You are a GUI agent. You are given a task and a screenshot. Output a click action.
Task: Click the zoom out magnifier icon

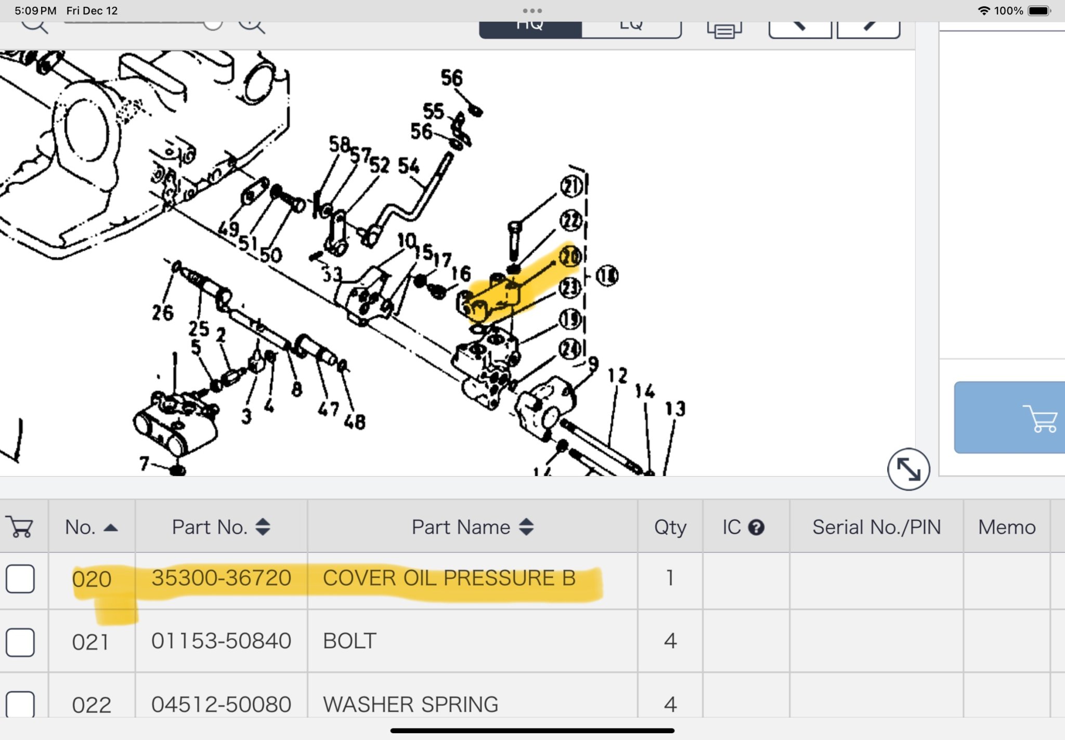click(x=34, y=25)
